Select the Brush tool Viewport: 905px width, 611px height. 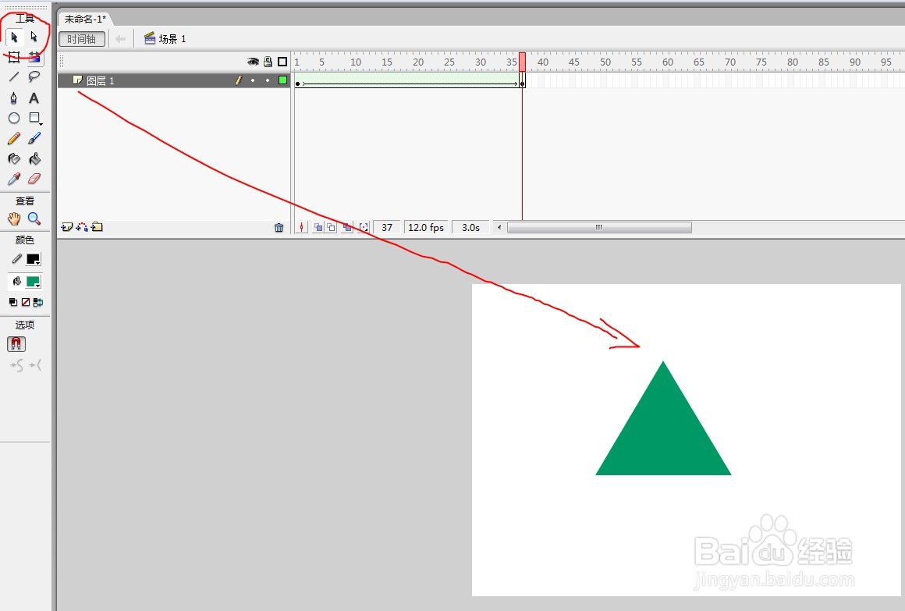pyautogui.click(x=34, y=138)
